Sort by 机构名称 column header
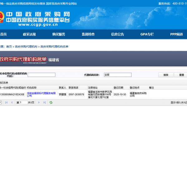This screenshot has height=187, width=187. 42,88
